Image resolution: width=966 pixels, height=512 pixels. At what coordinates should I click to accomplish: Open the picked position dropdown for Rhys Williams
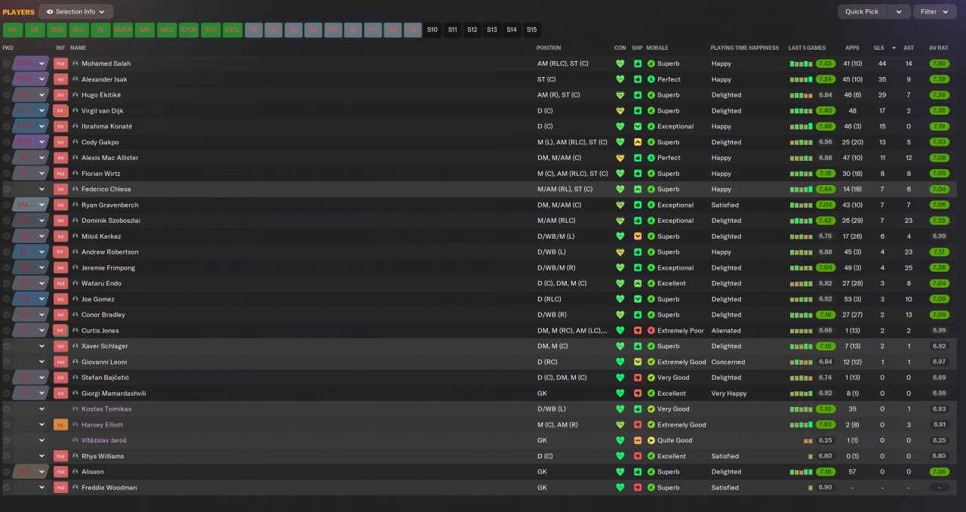(x=42, y=456)
